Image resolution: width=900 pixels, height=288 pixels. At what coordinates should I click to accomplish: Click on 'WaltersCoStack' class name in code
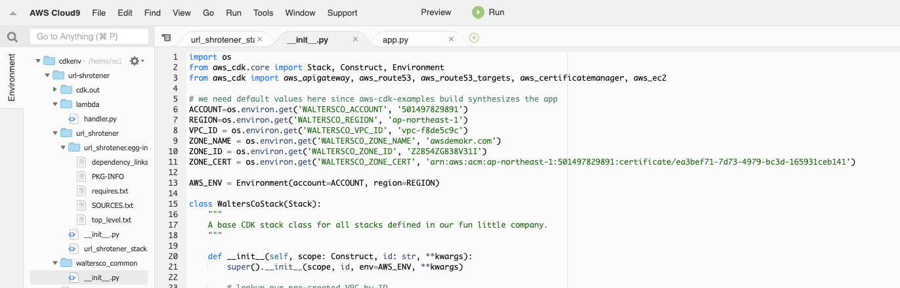pos(250,204)
